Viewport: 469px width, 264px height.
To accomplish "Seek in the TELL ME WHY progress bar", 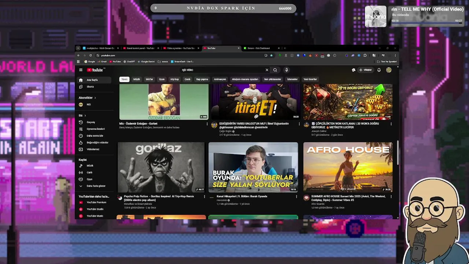I will [427, 23].
